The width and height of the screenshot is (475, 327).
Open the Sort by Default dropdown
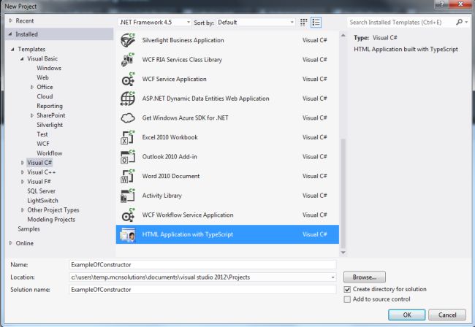tap(255, 23)
